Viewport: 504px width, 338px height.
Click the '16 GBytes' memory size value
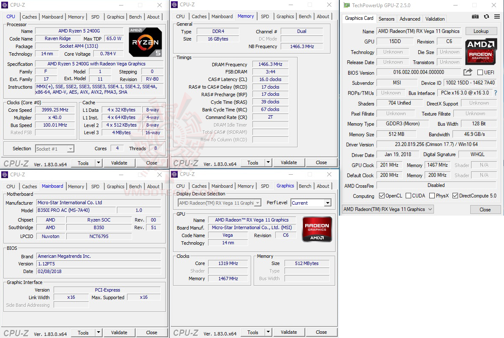(x=218, y=39)
